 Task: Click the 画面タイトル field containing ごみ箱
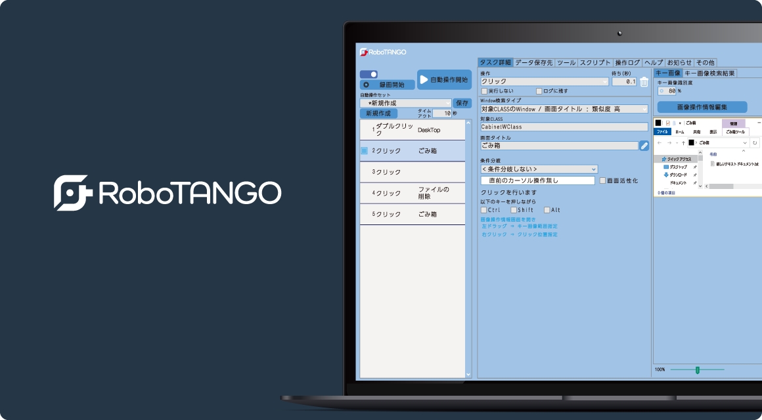tap(560, 146)
